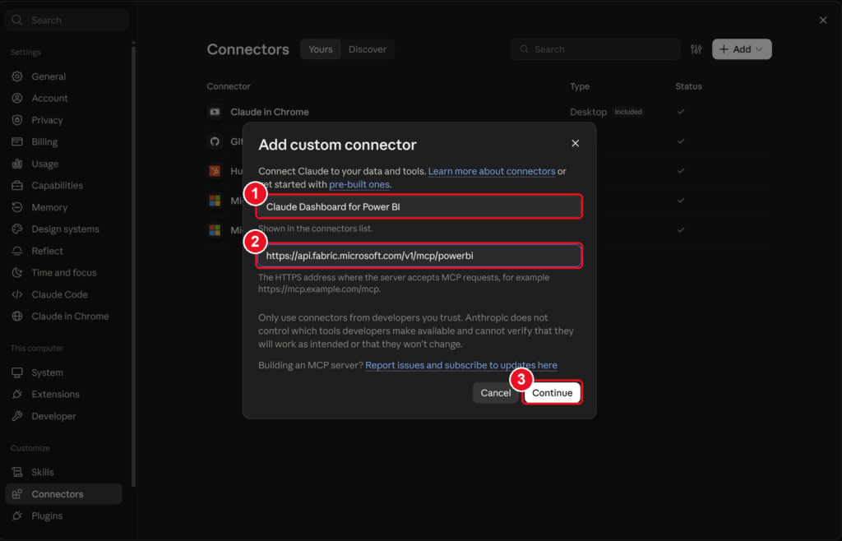Click the MCP server URL input field

(419, 256)
